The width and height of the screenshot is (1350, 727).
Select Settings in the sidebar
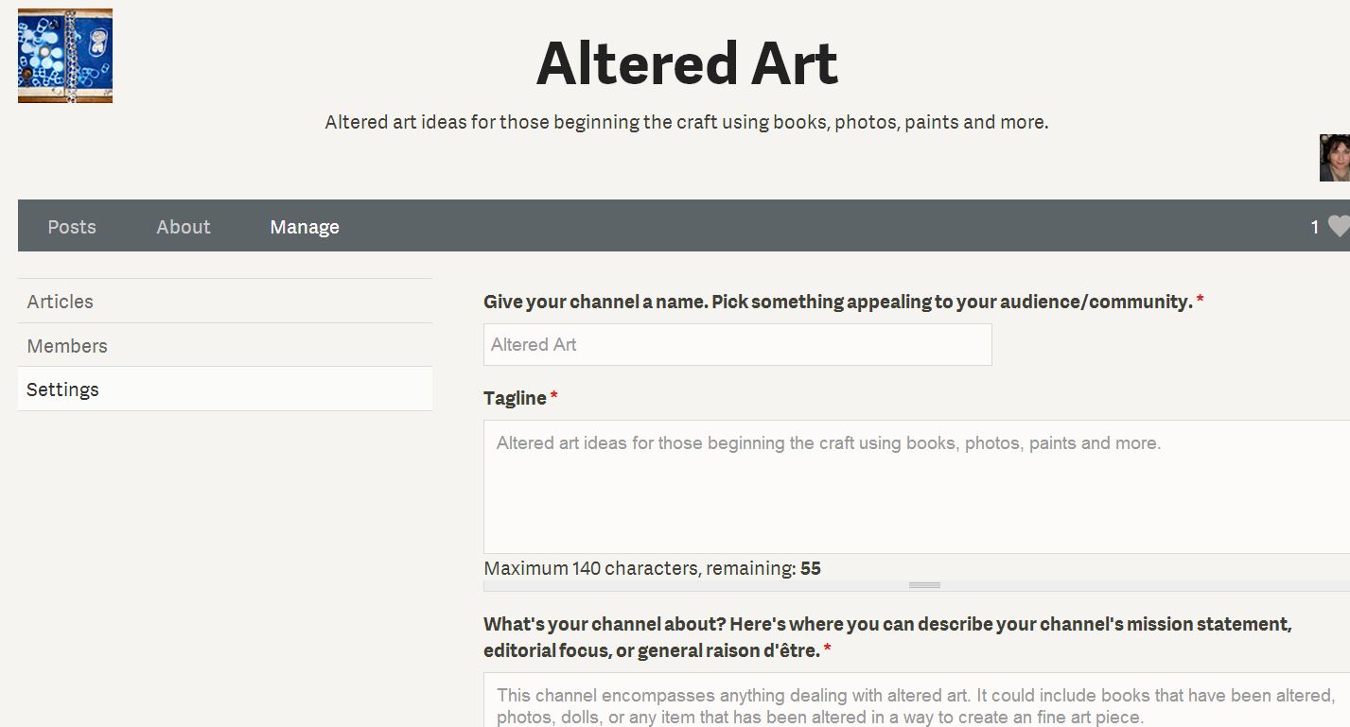(x=63, y=389)
